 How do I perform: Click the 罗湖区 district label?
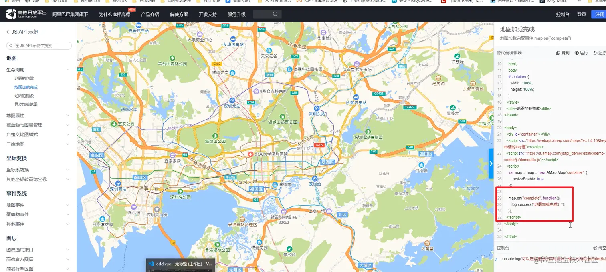point(327,162)
